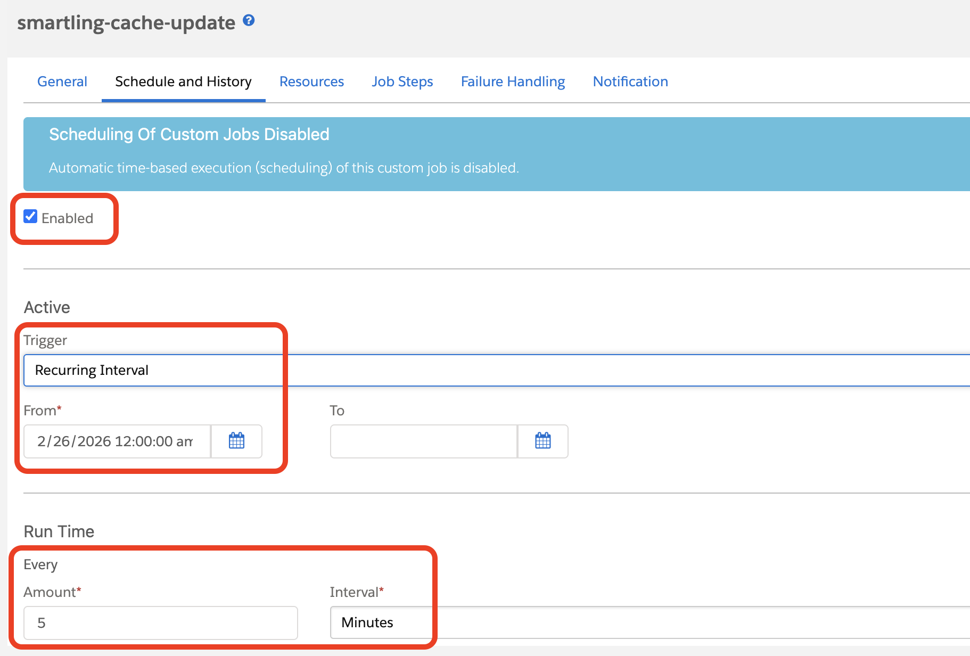Click the automatic time-based execution disabled message
Viewport: 970px width, 656px height.
pyautogui.click(x=284, y=168)
